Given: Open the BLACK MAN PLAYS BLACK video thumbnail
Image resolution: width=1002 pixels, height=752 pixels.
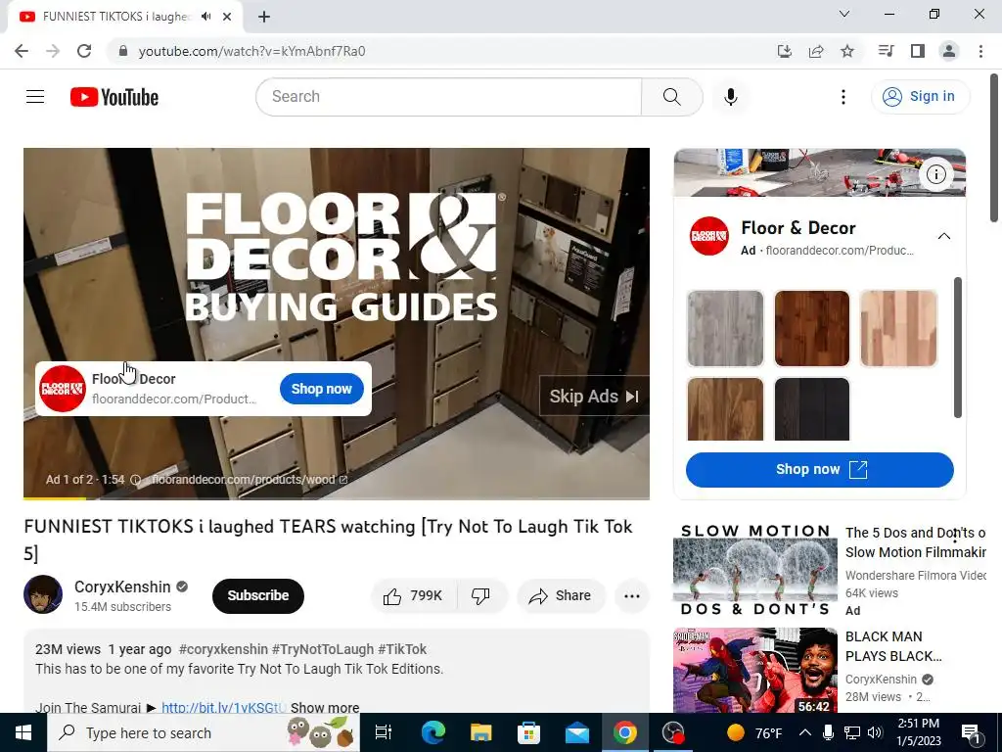Looking at the screenshot, I should pyautogui.click(x=754, y=670).
